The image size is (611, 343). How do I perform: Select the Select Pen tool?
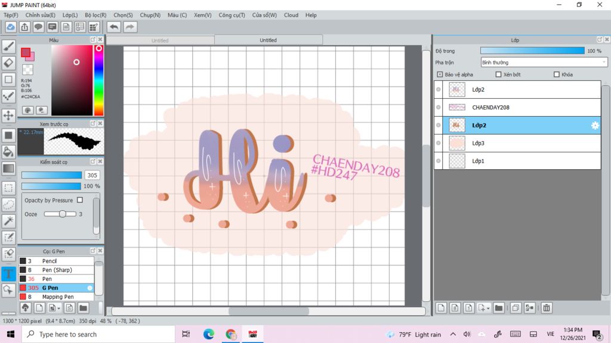pos(8,238)
